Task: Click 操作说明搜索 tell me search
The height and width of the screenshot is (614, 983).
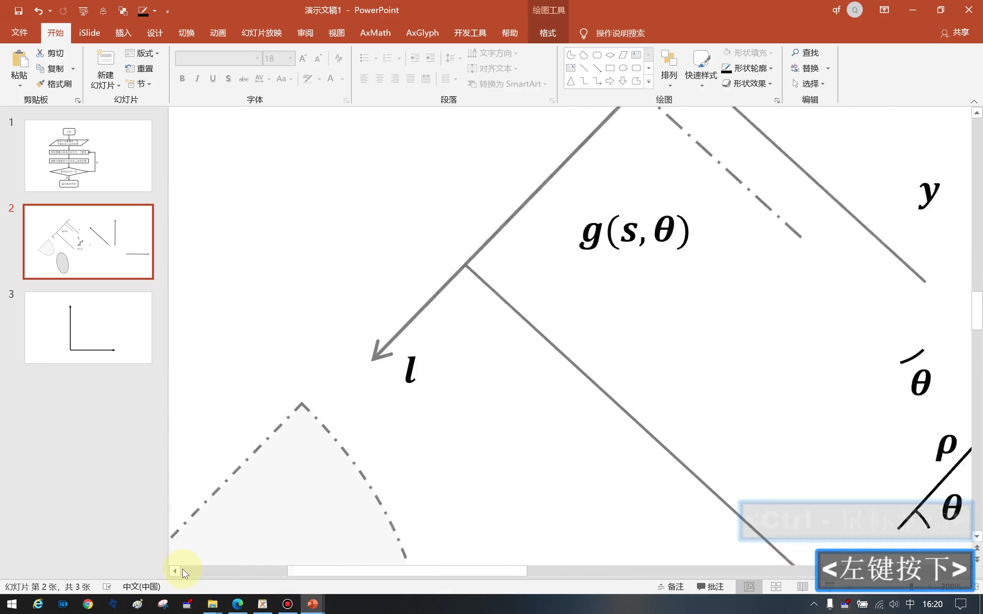Action: 620,33
